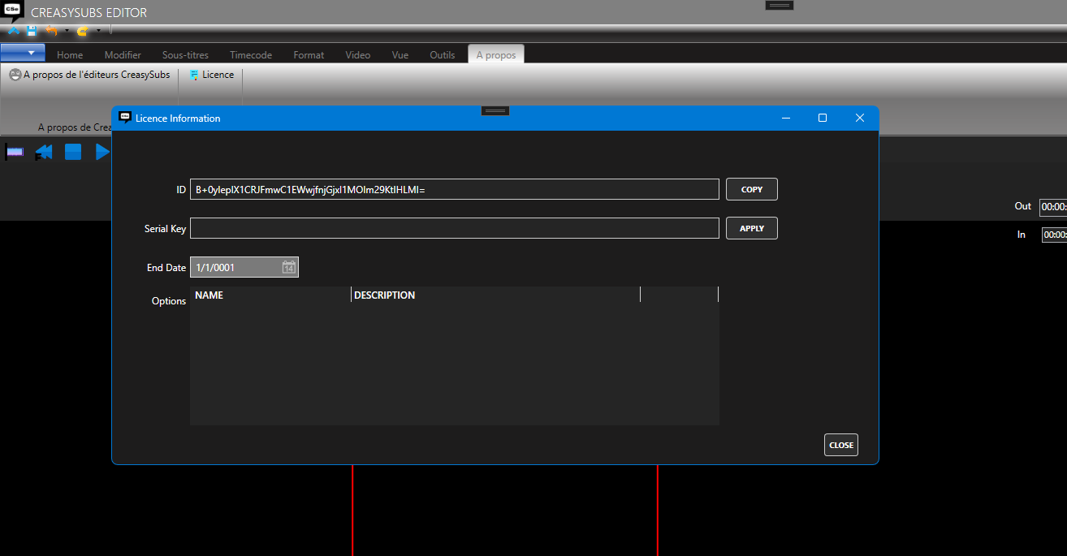Click the Licence Information title text

(x=178, y=119)
